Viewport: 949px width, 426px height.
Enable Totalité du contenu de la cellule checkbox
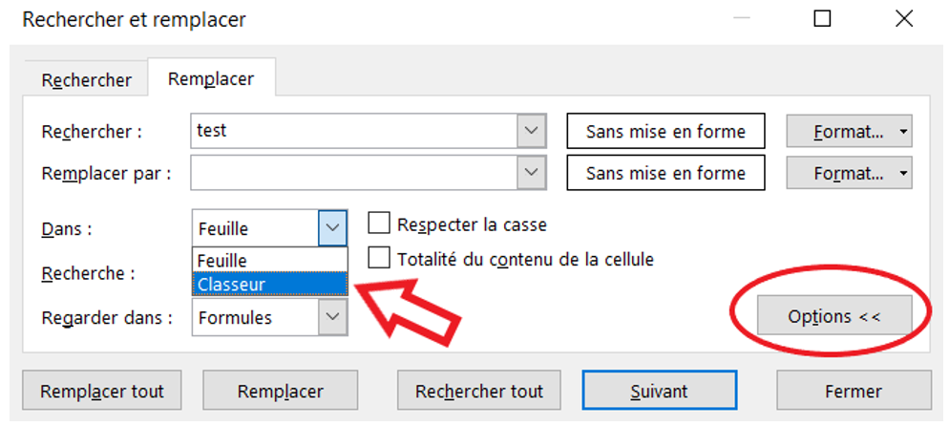[x=379, y=259]
